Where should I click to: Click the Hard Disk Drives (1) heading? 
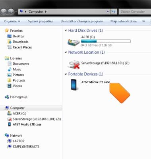coord(85,31)
